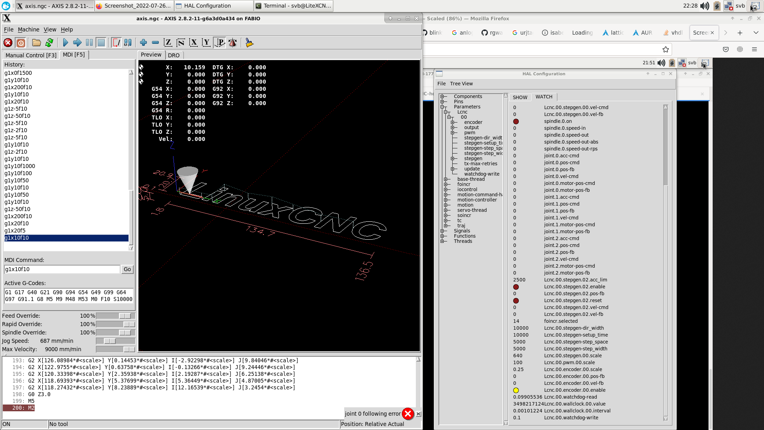Click G-code line 198 G0 Z3.0
Viewport: 764px width, 430px height.
[x=39, y=394]
